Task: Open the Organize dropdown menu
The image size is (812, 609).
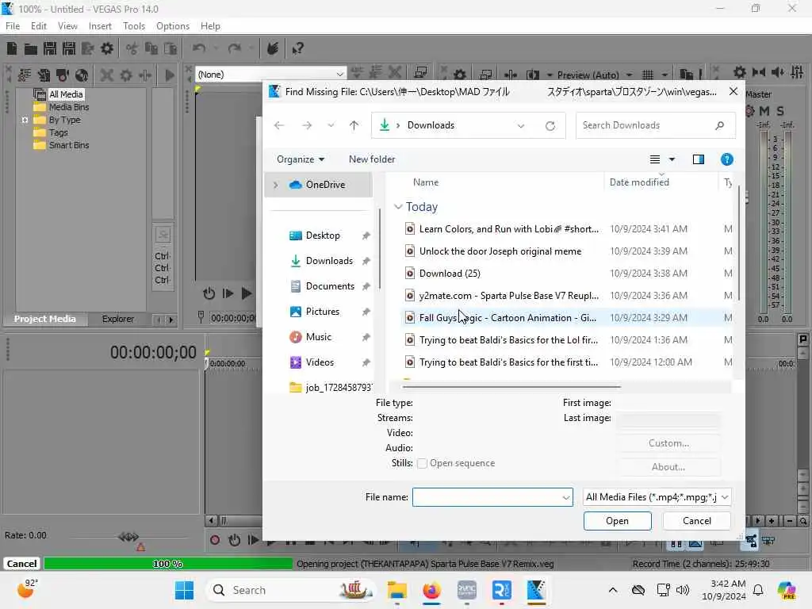Action: (301, 159)
